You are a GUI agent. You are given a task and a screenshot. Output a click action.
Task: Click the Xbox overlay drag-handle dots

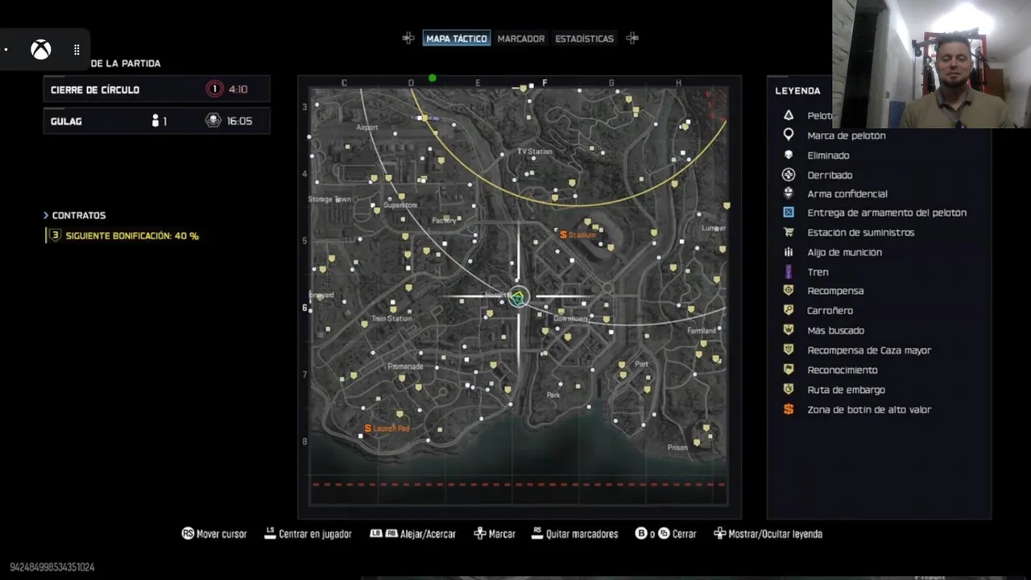click(x=77, y=50)
